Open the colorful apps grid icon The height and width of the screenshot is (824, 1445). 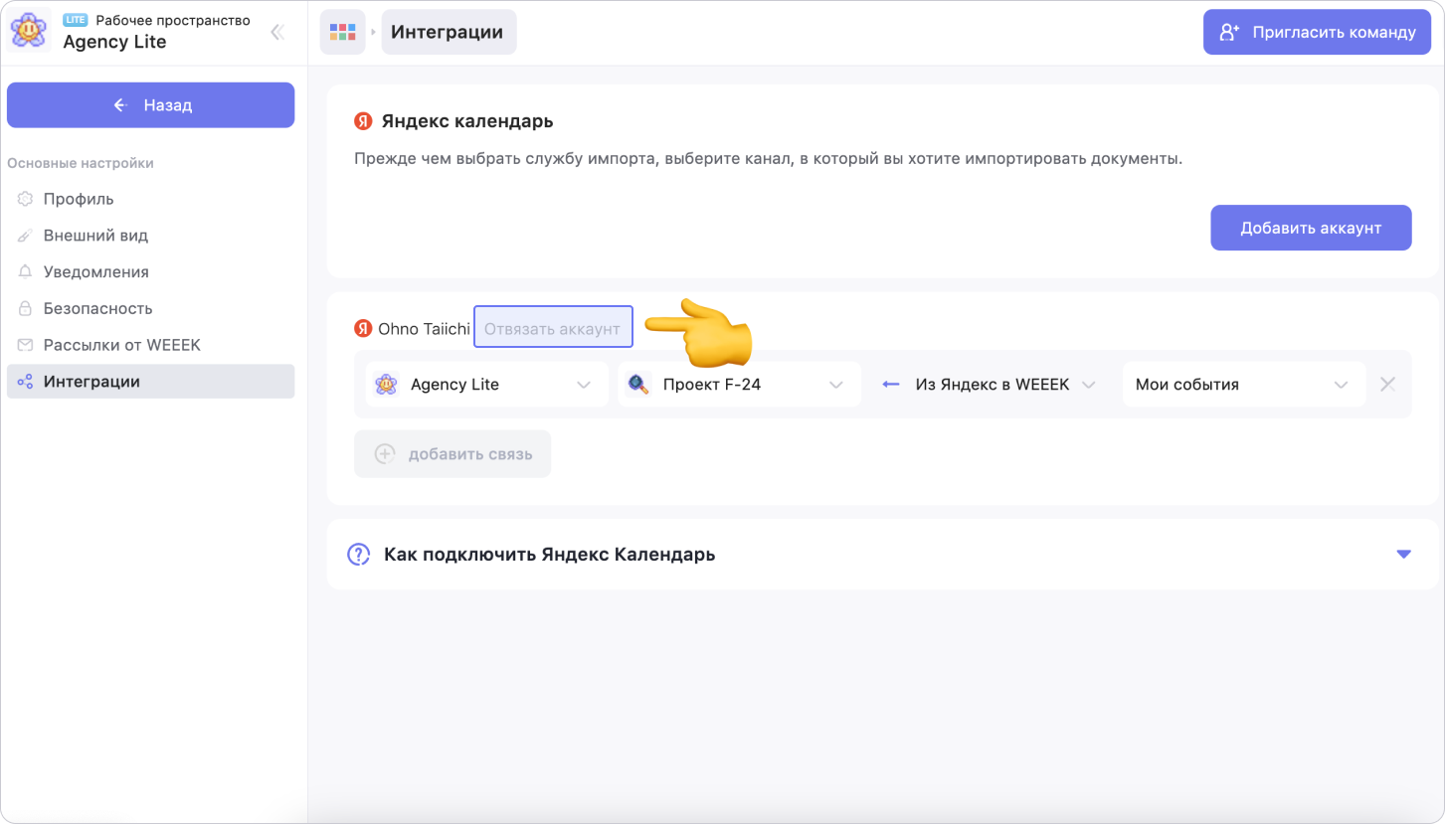pyautogui.click(x=342, y=32)
